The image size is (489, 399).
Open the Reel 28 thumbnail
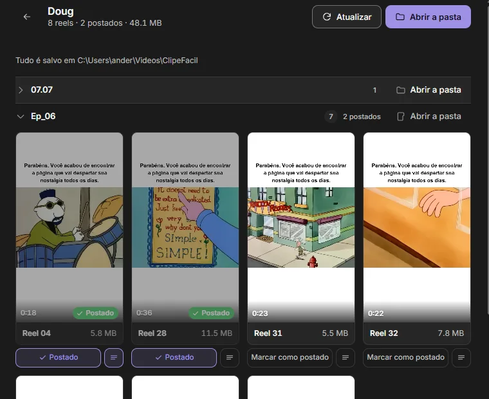click(x=185, y=227)
